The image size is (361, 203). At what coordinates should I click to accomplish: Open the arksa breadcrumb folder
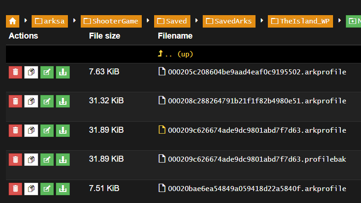coord(50,21)
